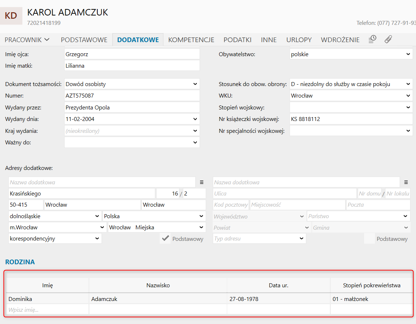
Task: Click the empty Miejscowość field
Action: (x=297, y=204)
